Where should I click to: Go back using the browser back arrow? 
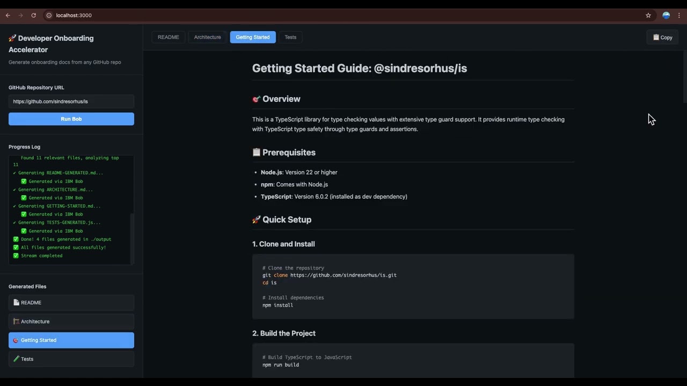tap(8, 16)
